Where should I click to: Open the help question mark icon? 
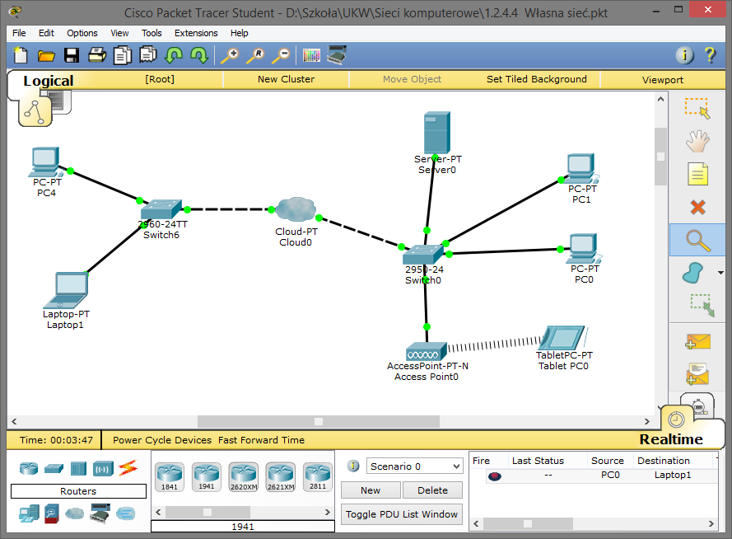pos(710,55)
